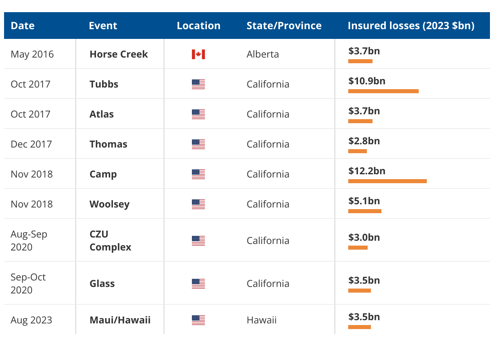This screenshot has height=338, width=494.
Task: Click the orange bar under $10.9bn
Action: click(x=383, y=91)
